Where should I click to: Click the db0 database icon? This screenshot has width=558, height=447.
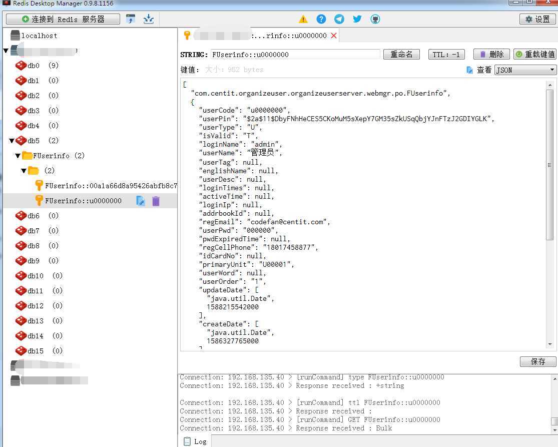coord(21,66)
